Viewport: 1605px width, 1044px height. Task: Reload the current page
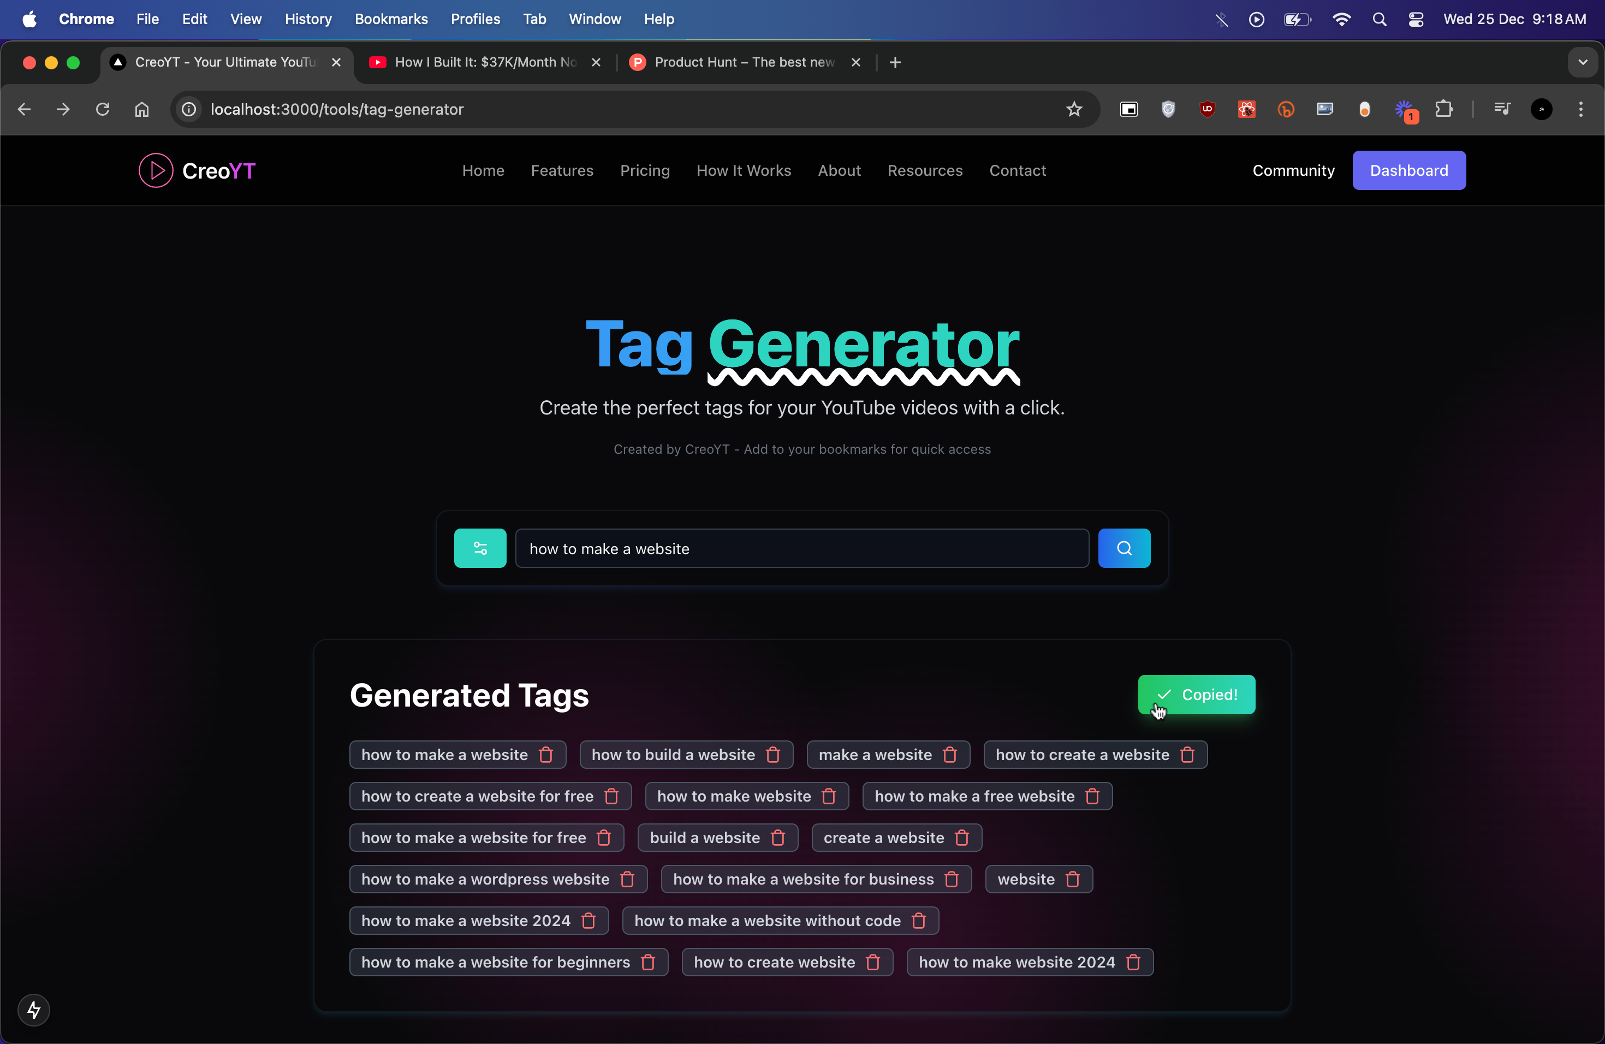[103, 109]
